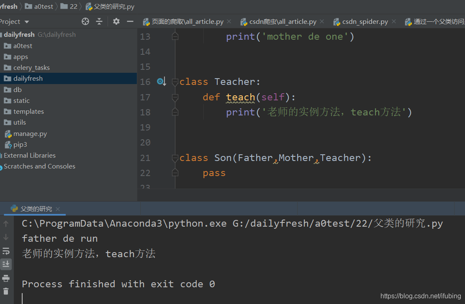This screenshot has width=465, height=304.
Task: Collapse all in Project panel toolbar
Action: (99, 21)
